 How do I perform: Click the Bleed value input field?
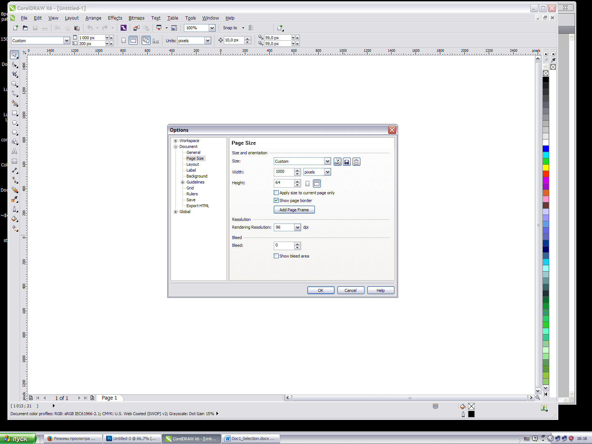pyautogui.click(x=284, y=246)
